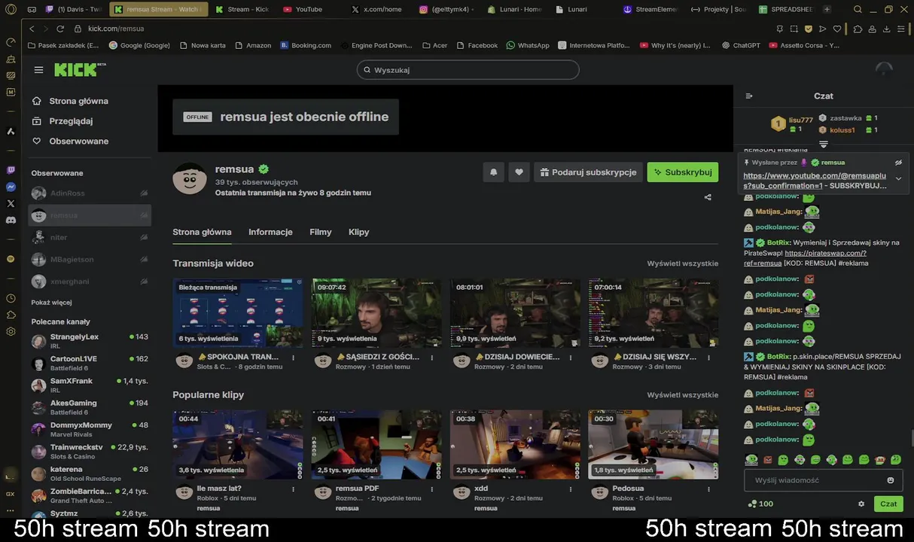
Task: Open the pirateswap.com link in chat
Action: click(805, 258)
